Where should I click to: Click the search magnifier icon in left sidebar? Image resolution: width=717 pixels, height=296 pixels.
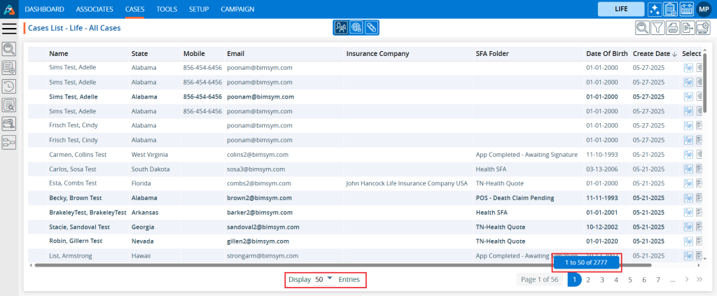point(9,49)
